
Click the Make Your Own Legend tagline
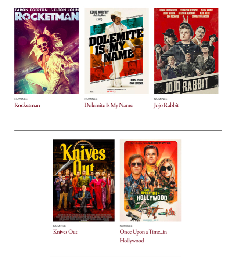click(136, 81)
